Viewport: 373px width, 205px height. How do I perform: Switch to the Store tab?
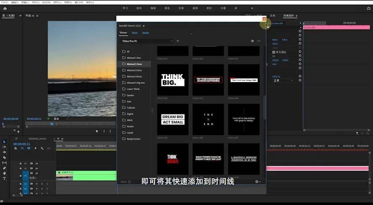tap(135, 33)
